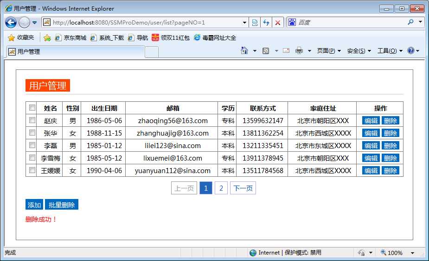Image resolution: width=429 pixels, height=261 pixels.
Task: Expand the Home button dropdown arrow
Action: 255,51
